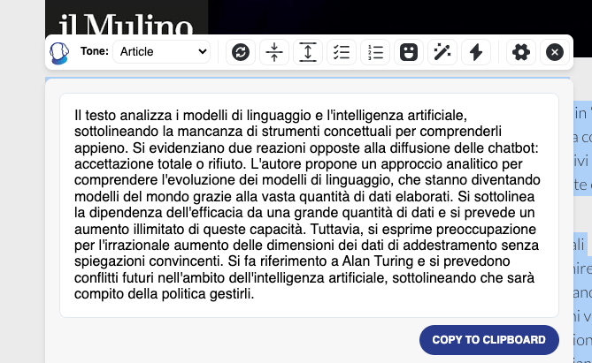Image resolution: width=592 pixels, height=363 pixels.
Task: Click the smiley face emoji icon
Action: pyautogui.click(x=408, y=52)
